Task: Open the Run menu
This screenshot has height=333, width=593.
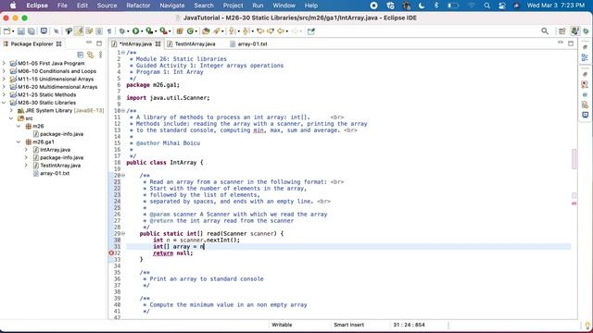Action: 258,6
